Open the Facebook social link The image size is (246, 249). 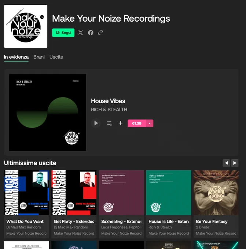(x=91, y=33)
